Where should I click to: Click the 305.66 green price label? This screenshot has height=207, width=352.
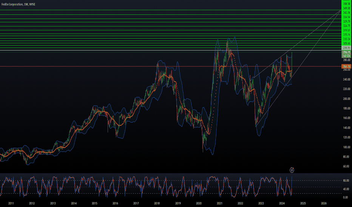[347, 43]
